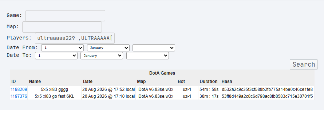Open the Date From month dropdown
The width and height of the screenshot is (324, 134).
point(108,48)
